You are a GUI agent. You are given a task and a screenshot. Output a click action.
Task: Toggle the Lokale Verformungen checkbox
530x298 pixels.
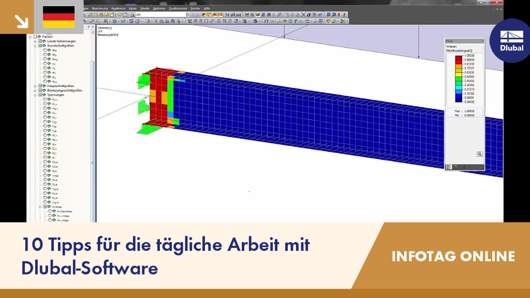click(x=40, y=41)
